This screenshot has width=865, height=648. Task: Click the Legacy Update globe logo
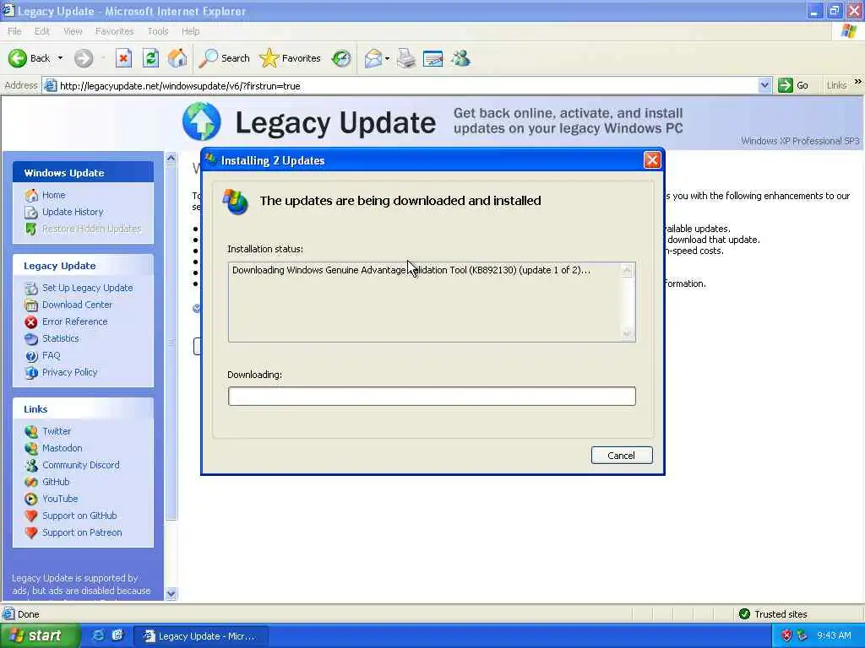tap(202, 121)
